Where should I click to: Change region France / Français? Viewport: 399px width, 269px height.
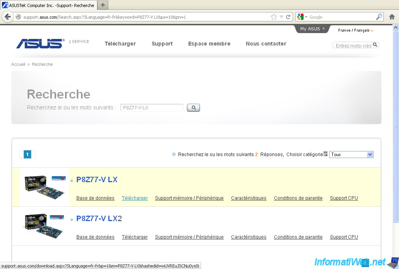pyautogui.click(x=355, y=30)
